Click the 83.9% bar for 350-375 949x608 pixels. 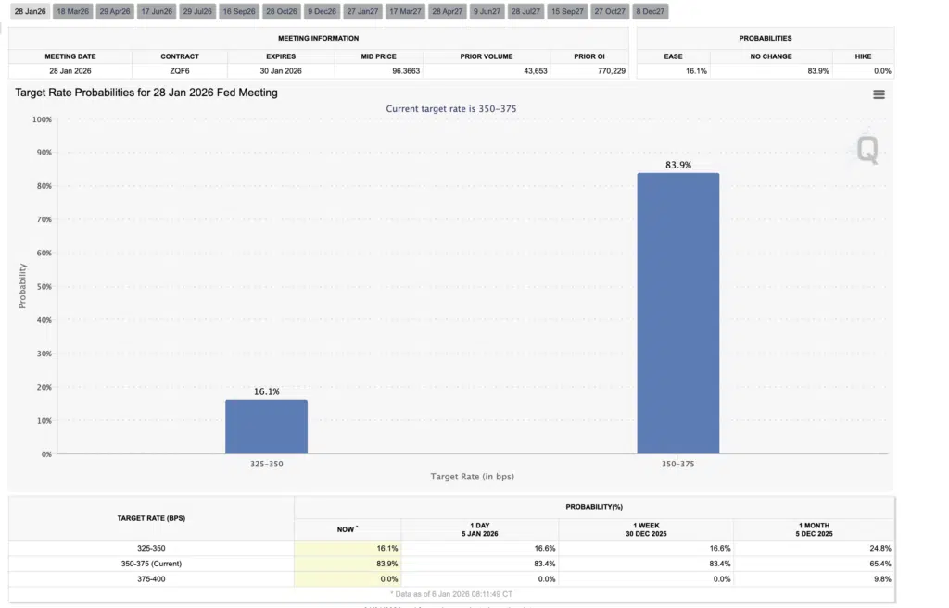(x=677, y=313)
